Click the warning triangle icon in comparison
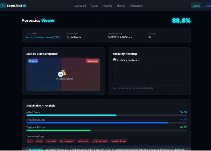The width and height of the screenshot is (211, 151). point(64,72)
